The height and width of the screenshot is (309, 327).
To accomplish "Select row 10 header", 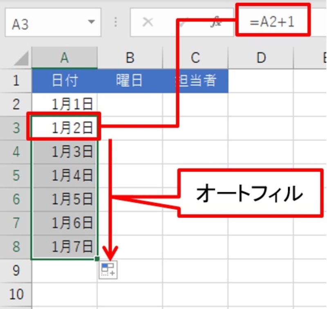I will [x=16, y=294].
